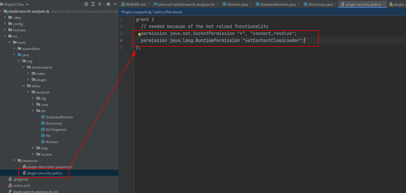Expand the assemblies folder
The height and width of the screenshot is (193, 406).
[14, 49]
